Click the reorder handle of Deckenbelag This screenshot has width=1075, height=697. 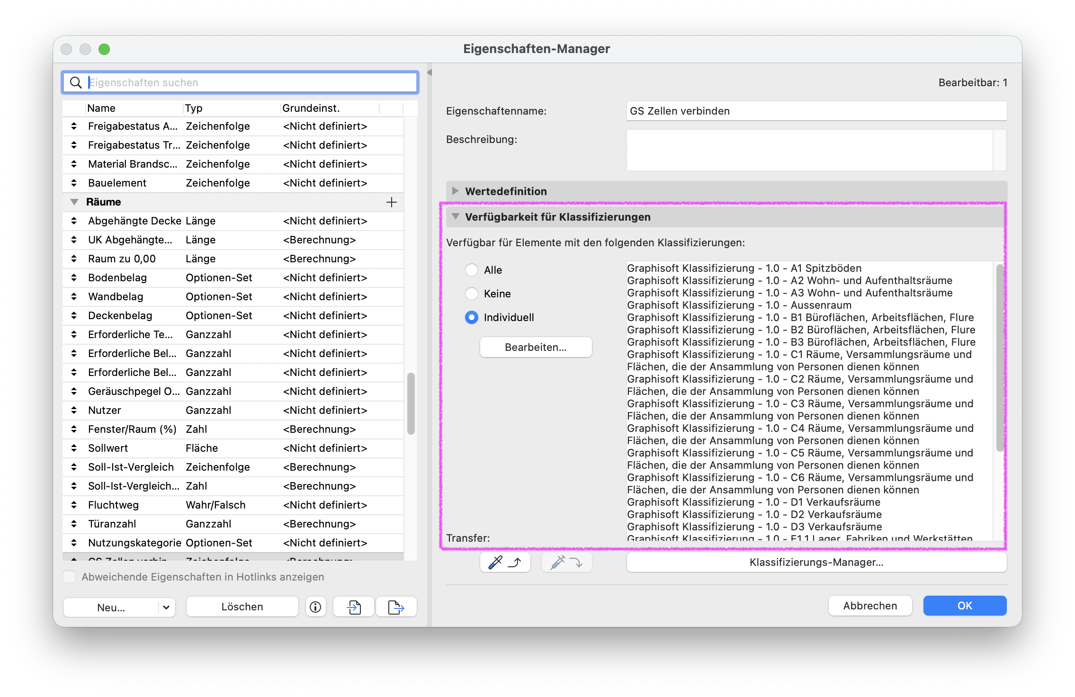point(74,316)
